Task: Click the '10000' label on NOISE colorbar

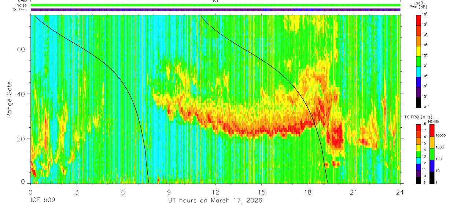Action: (x=441, y=135)
